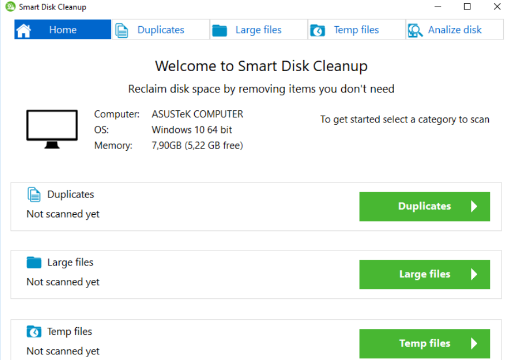
Task: Start the green Duplicates scan button
Action: [x=424, y=206]
